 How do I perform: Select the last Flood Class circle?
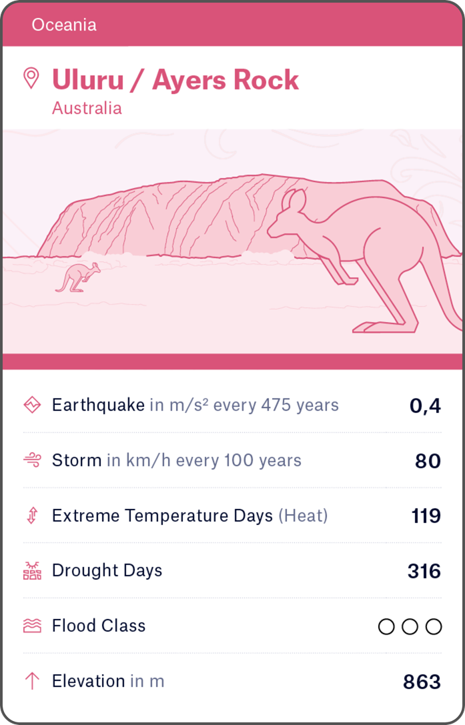434,626
